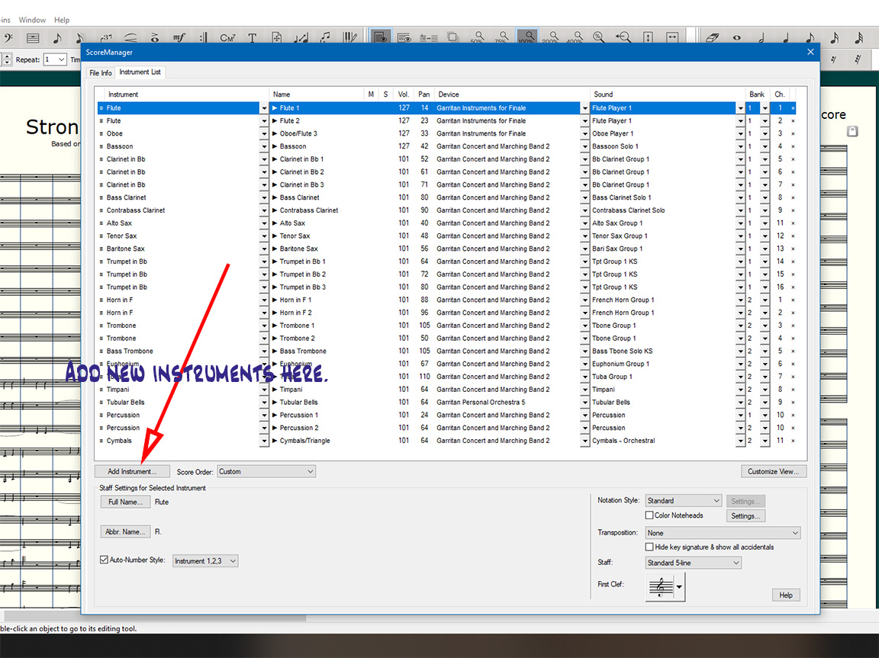
Task: Click the Fit Width zoom icon
Action: click(x=672, y=37)
